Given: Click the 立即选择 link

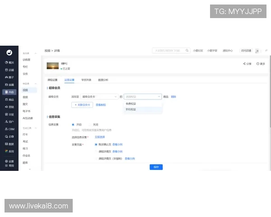Looking at the screenshot, I should [99, 137].
